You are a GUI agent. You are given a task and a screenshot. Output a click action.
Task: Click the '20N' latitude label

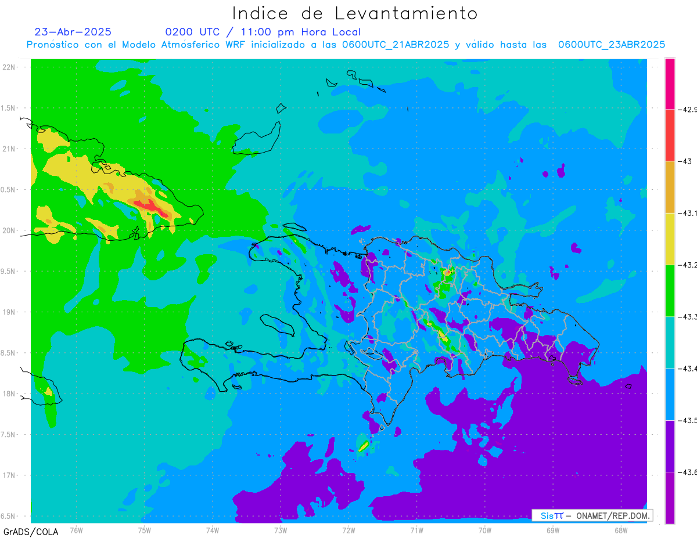(9, 230)
